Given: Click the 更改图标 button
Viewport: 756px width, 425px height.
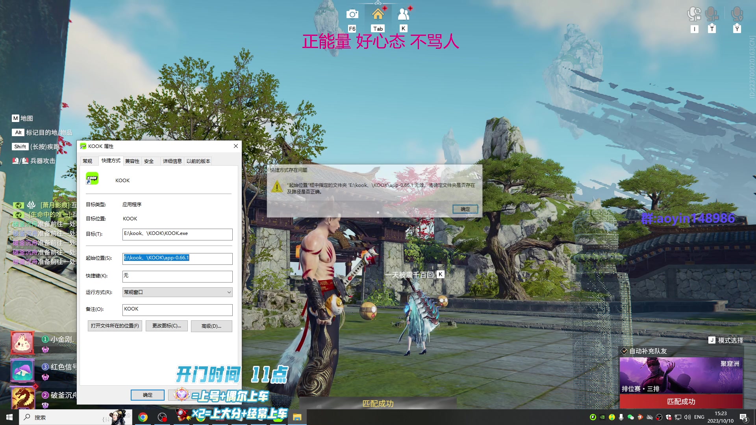Looking at the screenshot, I should [167, 326].
